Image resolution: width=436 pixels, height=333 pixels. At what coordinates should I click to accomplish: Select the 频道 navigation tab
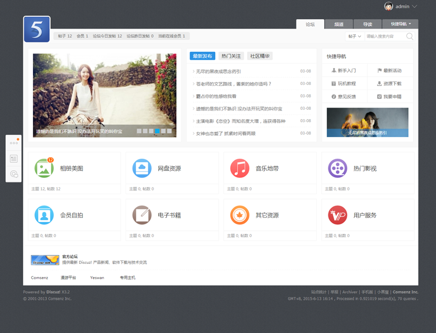[338, 24]
